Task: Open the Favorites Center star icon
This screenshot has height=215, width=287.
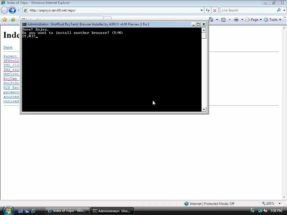Action: tap(4, 20)
